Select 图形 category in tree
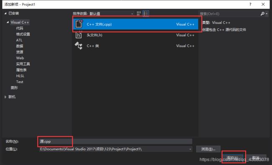Screen dimensions: 272x165 click(x=14, y=88)
